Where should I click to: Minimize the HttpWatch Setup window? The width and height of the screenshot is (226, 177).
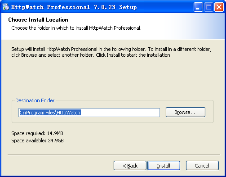point(198,7)
